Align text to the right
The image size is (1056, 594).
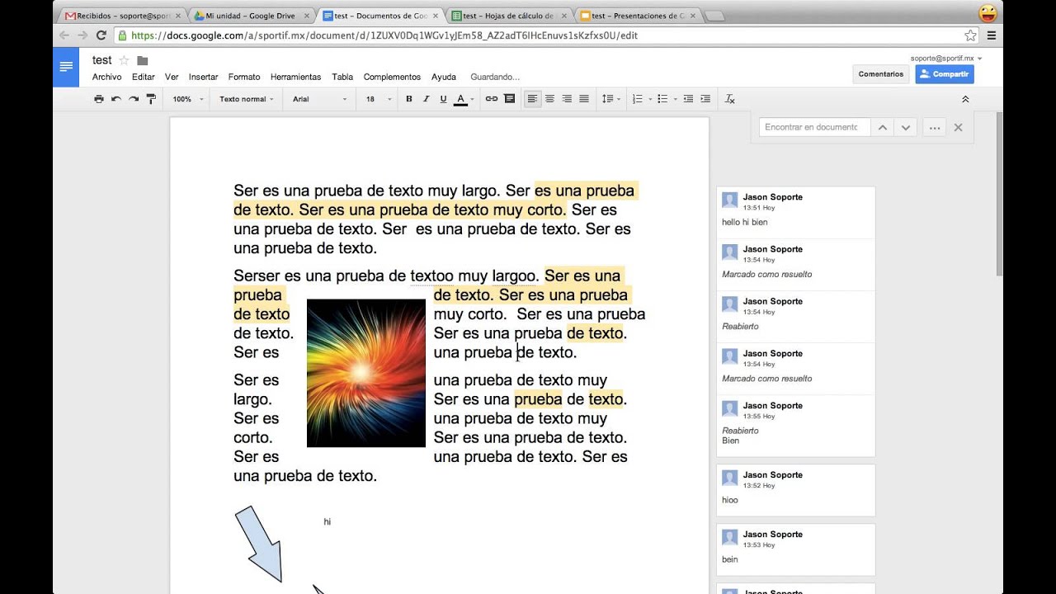(567, 99)
